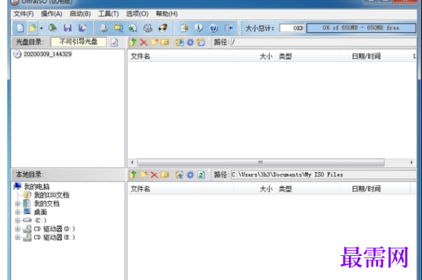Click the disc pane 路径 field showing /
This screenshot has width=422, height=280.
pyautogui.click(x=324, y=42)
